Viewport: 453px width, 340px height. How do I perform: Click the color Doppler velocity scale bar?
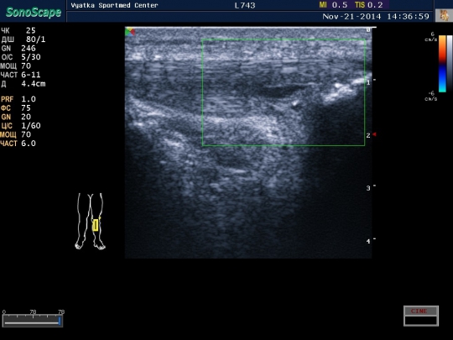pos(442,64)
